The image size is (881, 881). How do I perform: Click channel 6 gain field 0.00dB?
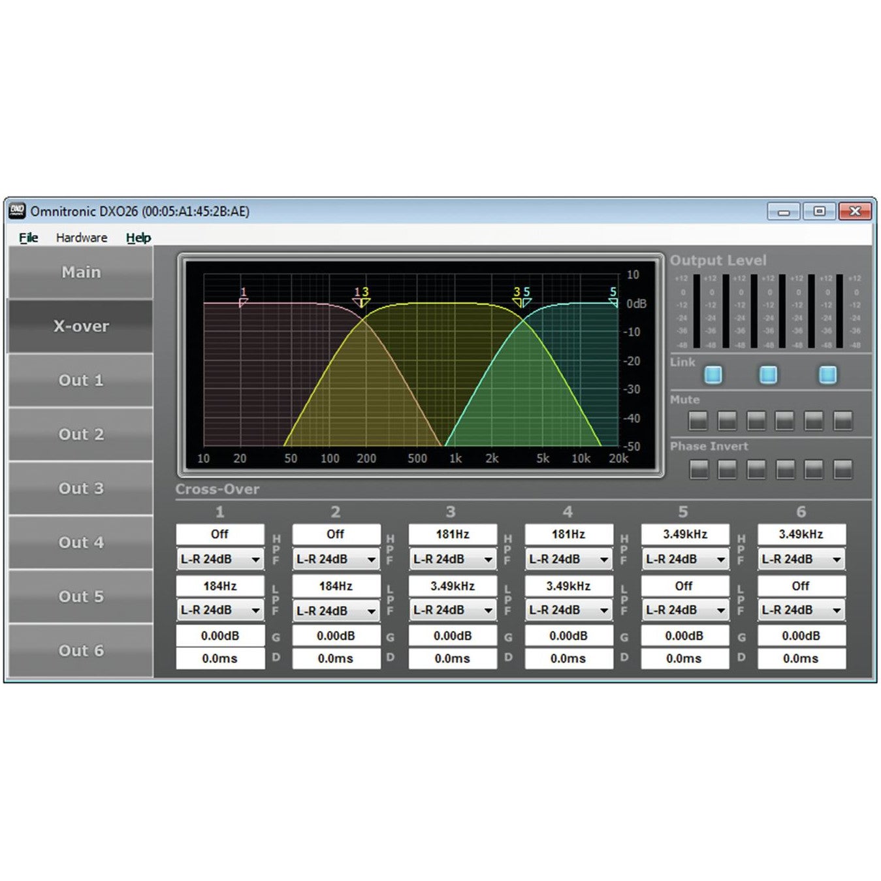[801, 635]
